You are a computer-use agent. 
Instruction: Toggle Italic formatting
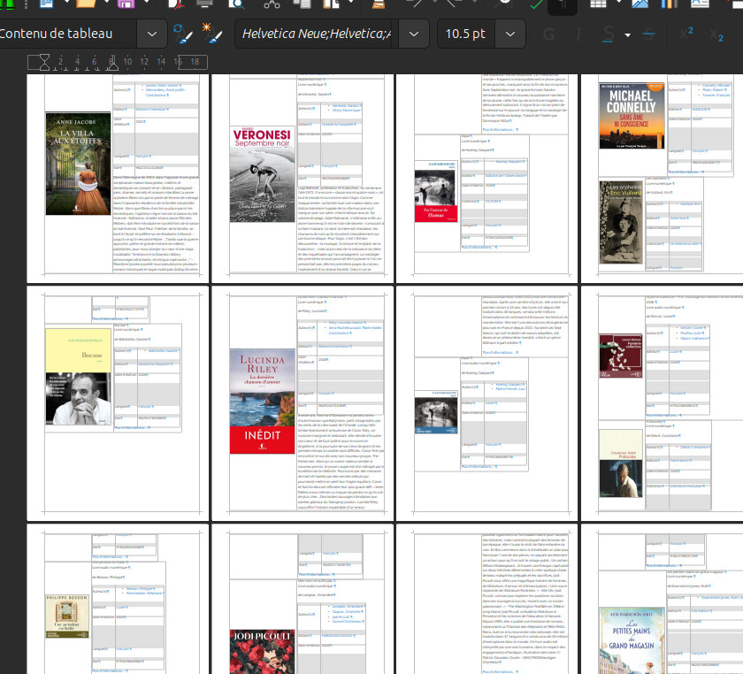point(578,34)
